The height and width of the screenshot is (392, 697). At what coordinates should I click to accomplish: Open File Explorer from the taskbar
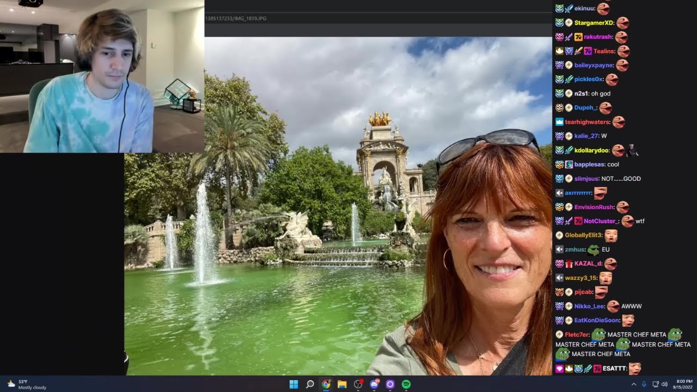click(x=342, y=384)
